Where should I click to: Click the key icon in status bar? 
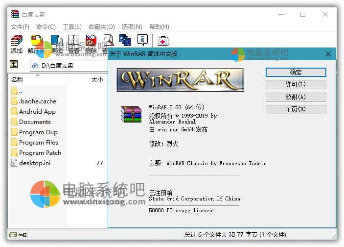tap(23, 235)
